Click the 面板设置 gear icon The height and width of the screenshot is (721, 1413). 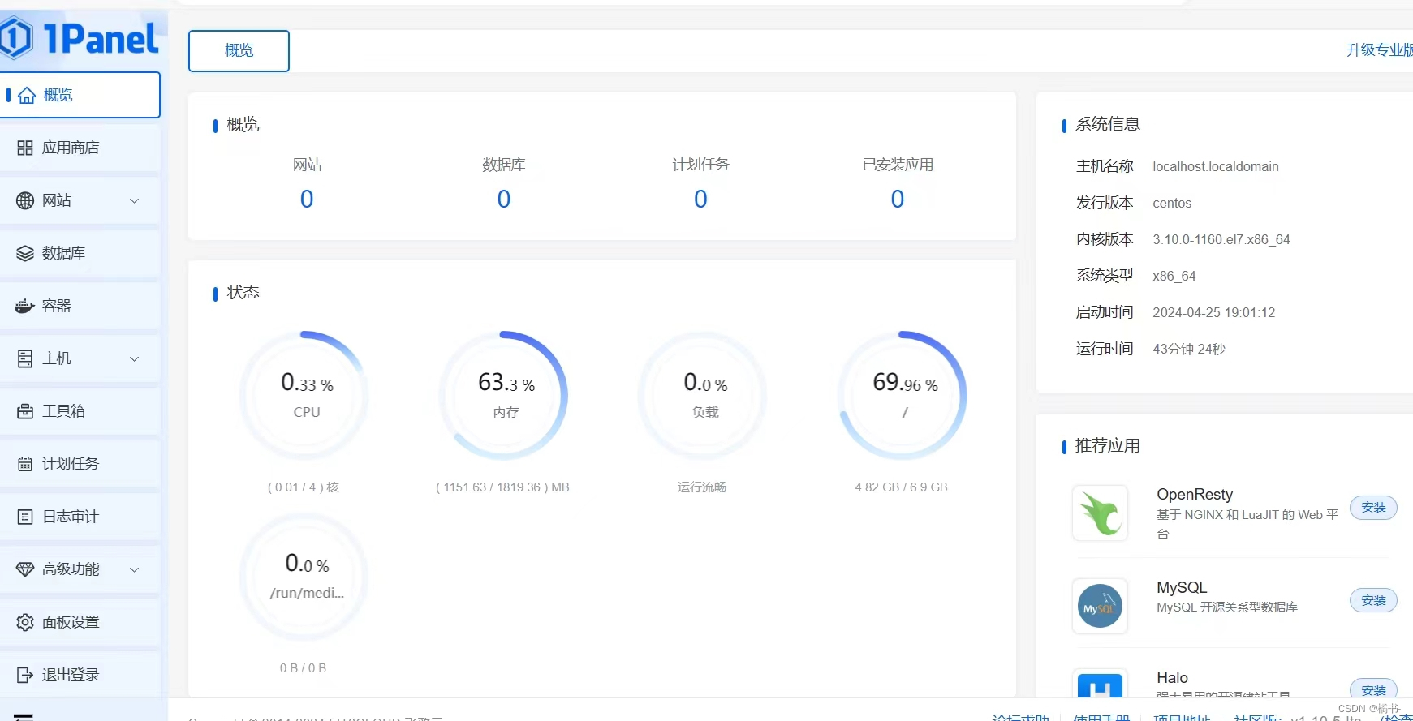point(25,622)
